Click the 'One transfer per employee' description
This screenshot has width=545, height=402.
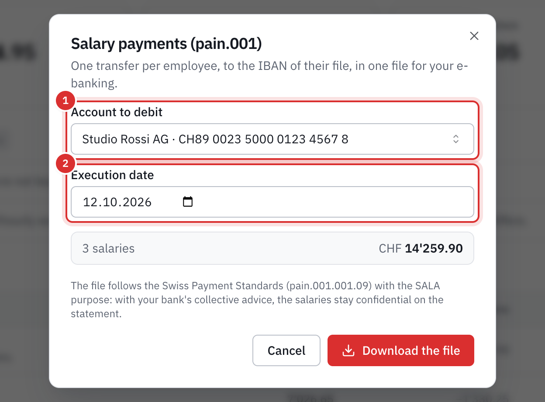coord(269,75)
